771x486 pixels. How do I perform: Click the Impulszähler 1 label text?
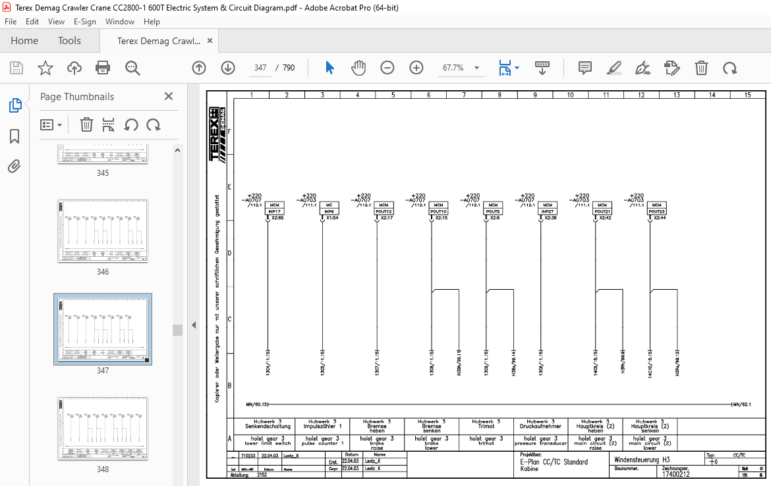coord(322,426)
